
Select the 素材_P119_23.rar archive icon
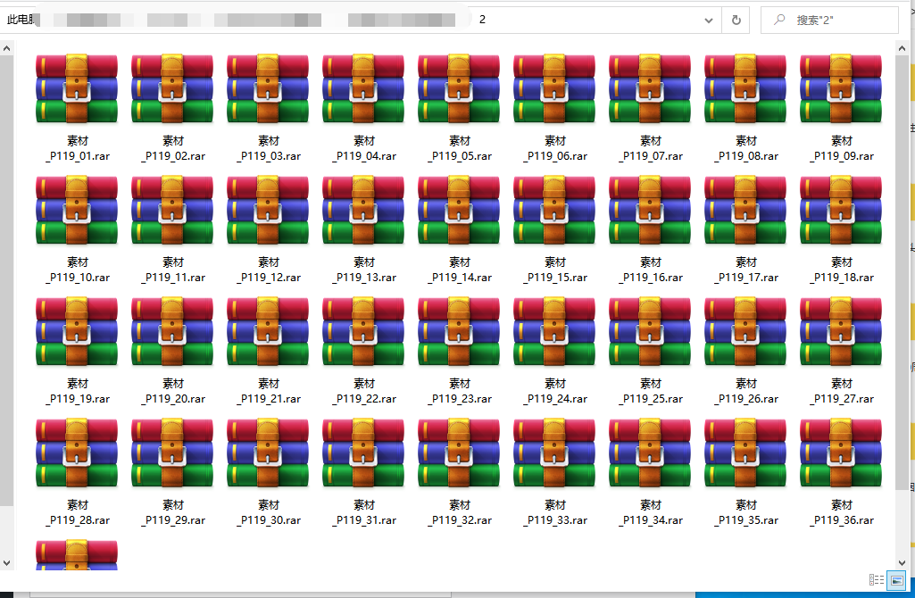click(459, 331)
